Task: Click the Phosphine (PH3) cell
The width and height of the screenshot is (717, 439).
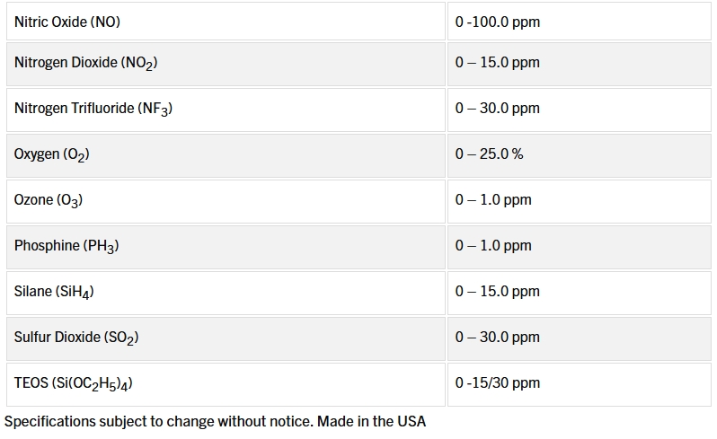Action: coord(66,246)
